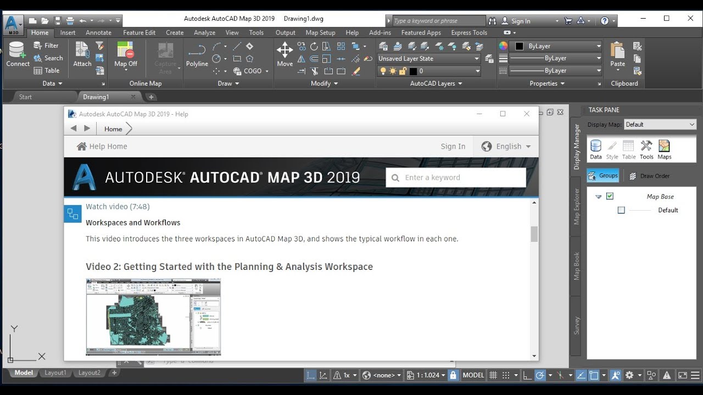Click the workspace gear icon in status bar
703x395 pixels.
629,375
